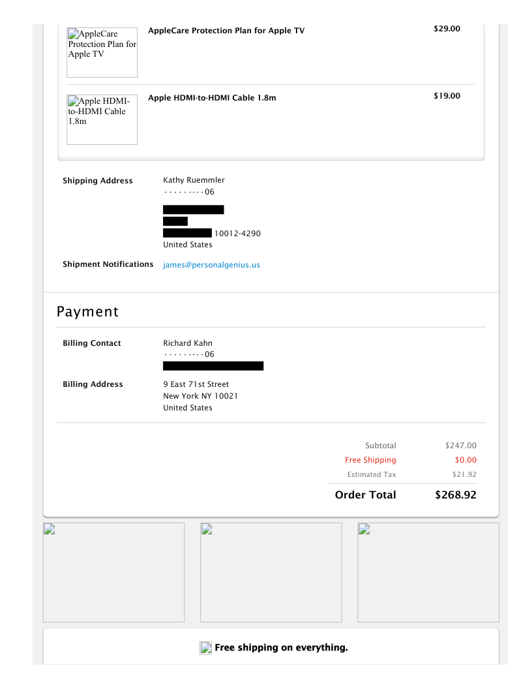Click the Subtotal amount $247.00
This screenshot has height=689, width=532.
(x=460, y=446)
